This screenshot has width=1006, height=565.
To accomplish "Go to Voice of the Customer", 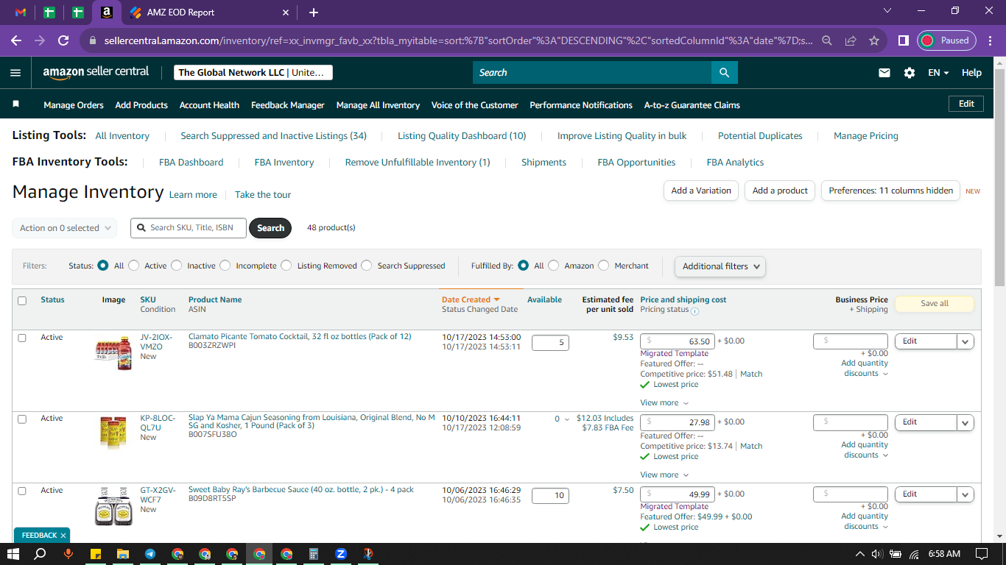I will [475, 105].
